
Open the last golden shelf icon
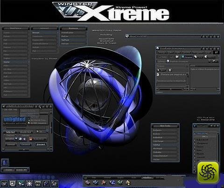click(128, 182)
